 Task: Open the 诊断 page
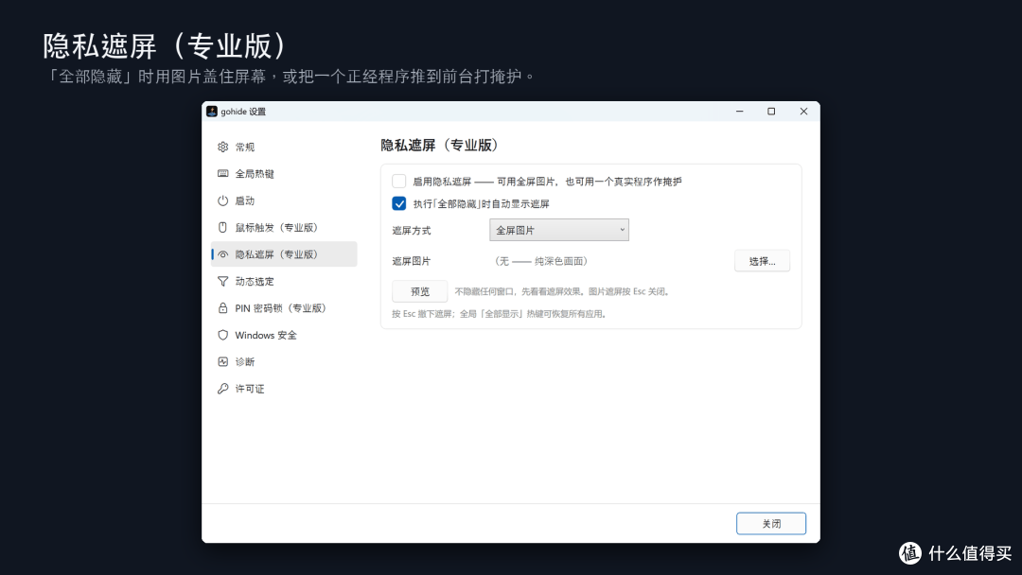tap(284, 361)
